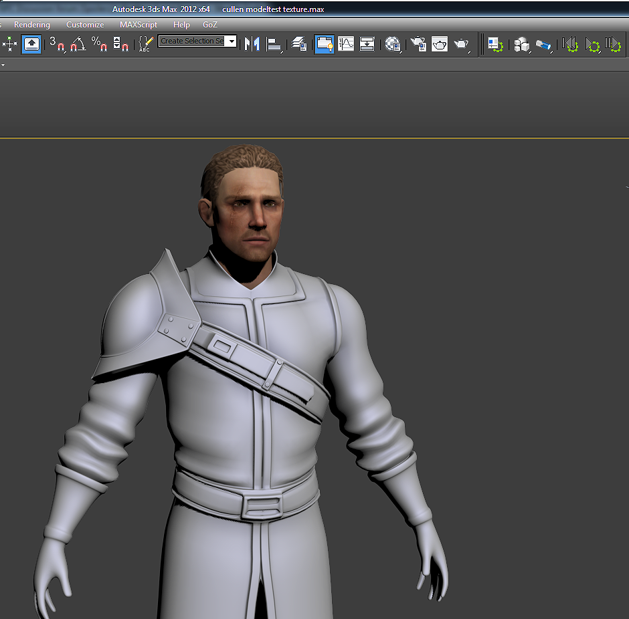629x619 pixels.
Task: Expand the small arrow below the toolbar
Action: pyautogui.click(x=3, y=65)
